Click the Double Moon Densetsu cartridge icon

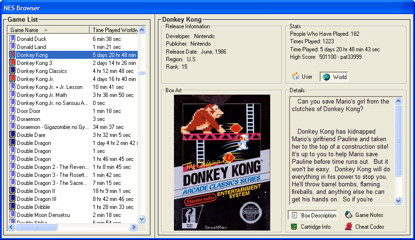12,215
